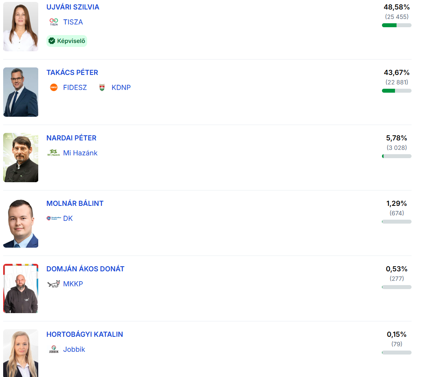Viewport: 421px width, 377px height.
Task: Click the green Képviselő checkmark badge
Action: pyautogui.click(x=67, y=41)
